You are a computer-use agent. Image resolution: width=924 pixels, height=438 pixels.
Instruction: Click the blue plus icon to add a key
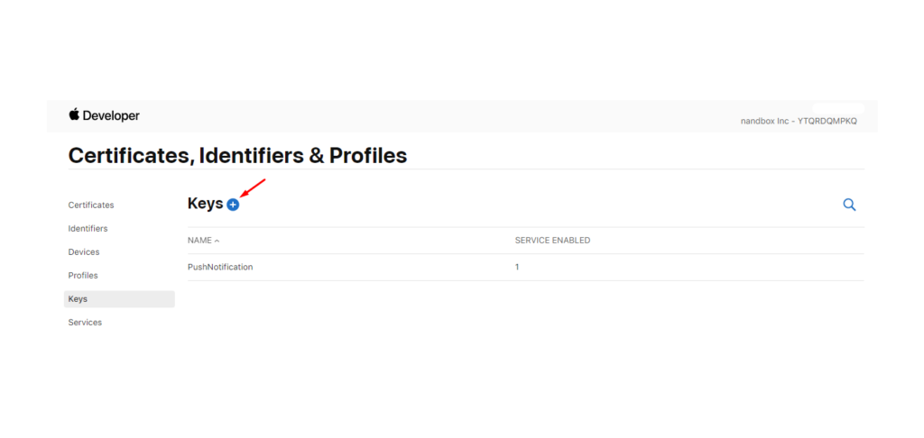tap(233, 205)
